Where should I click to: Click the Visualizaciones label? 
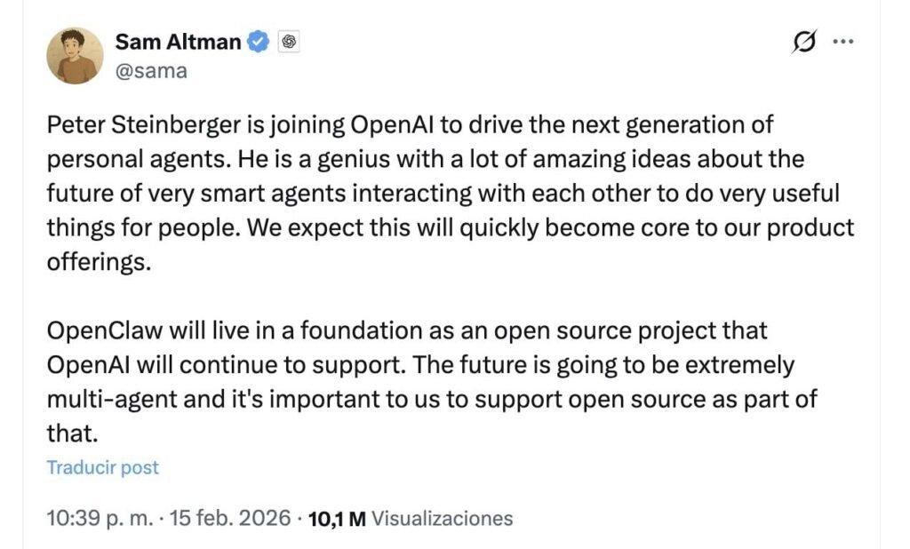(x=442, y=519)
